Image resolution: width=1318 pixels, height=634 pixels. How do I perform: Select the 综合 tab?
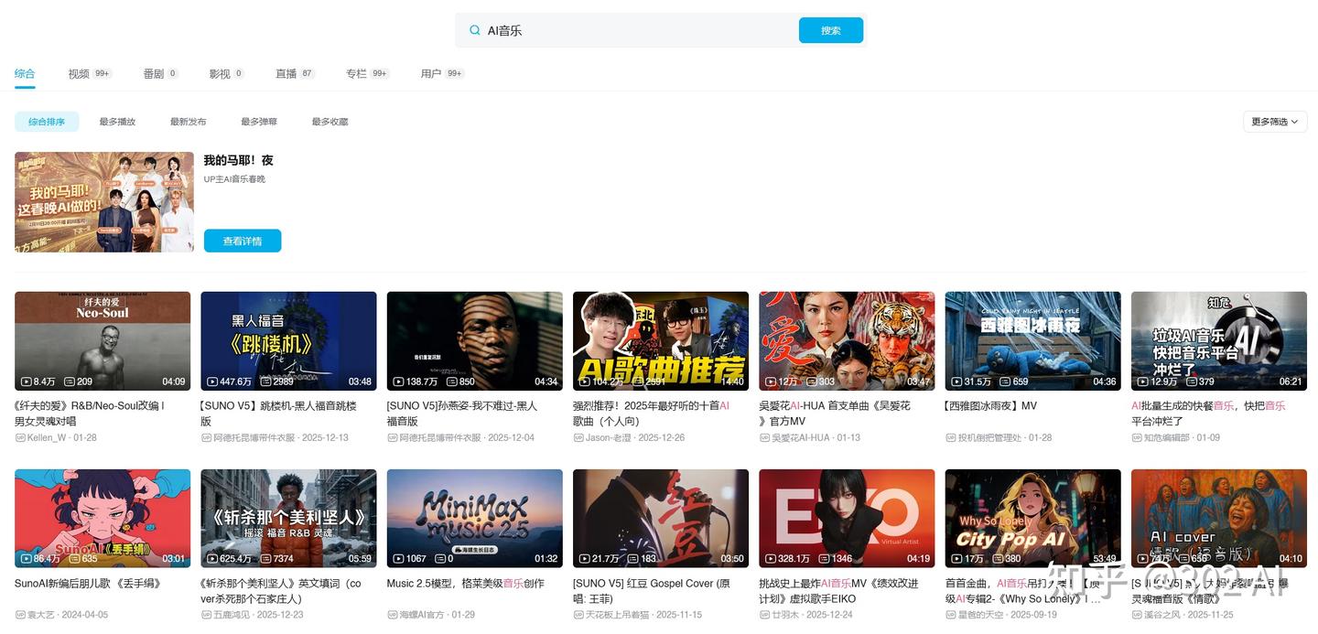(x=25, y=73)
